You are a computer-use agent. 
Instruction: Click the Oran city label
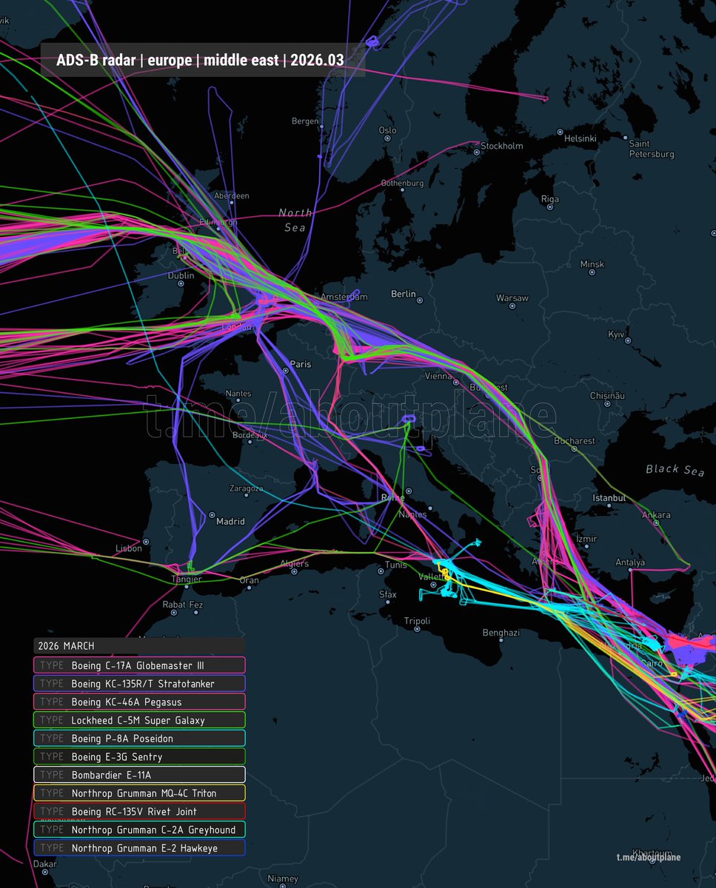(x=249, y=580)
